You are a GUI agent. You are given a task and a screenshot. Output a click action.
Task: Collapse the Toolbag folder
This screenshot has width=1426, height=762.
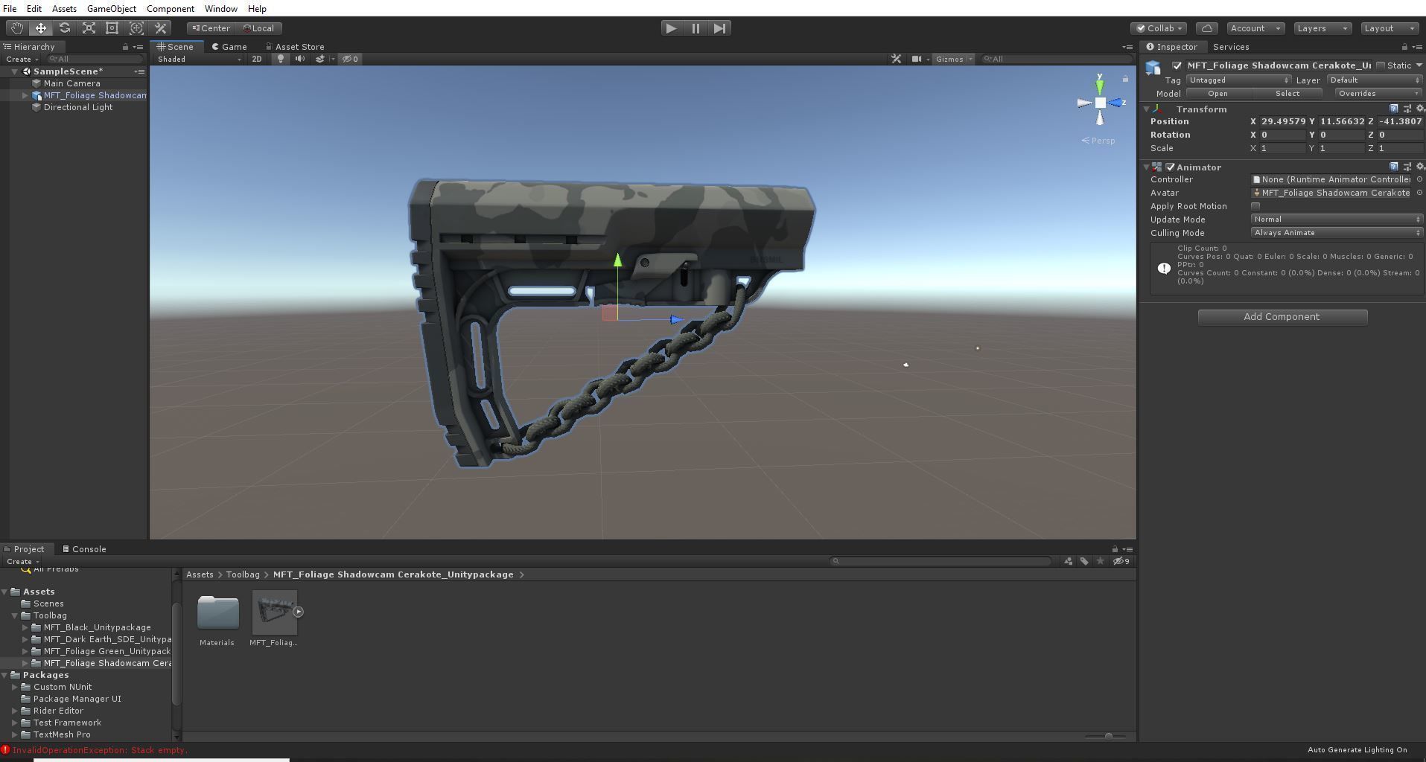[14, 615]
